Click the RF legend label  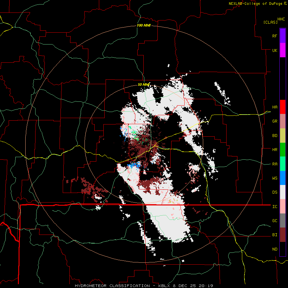pyautogui.click(x=275, y=36)
